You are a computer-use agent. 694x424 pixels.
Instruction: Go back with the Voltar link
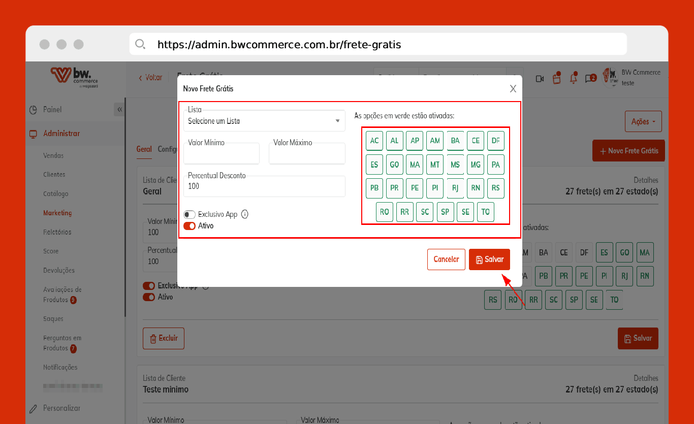pos(150,78)
